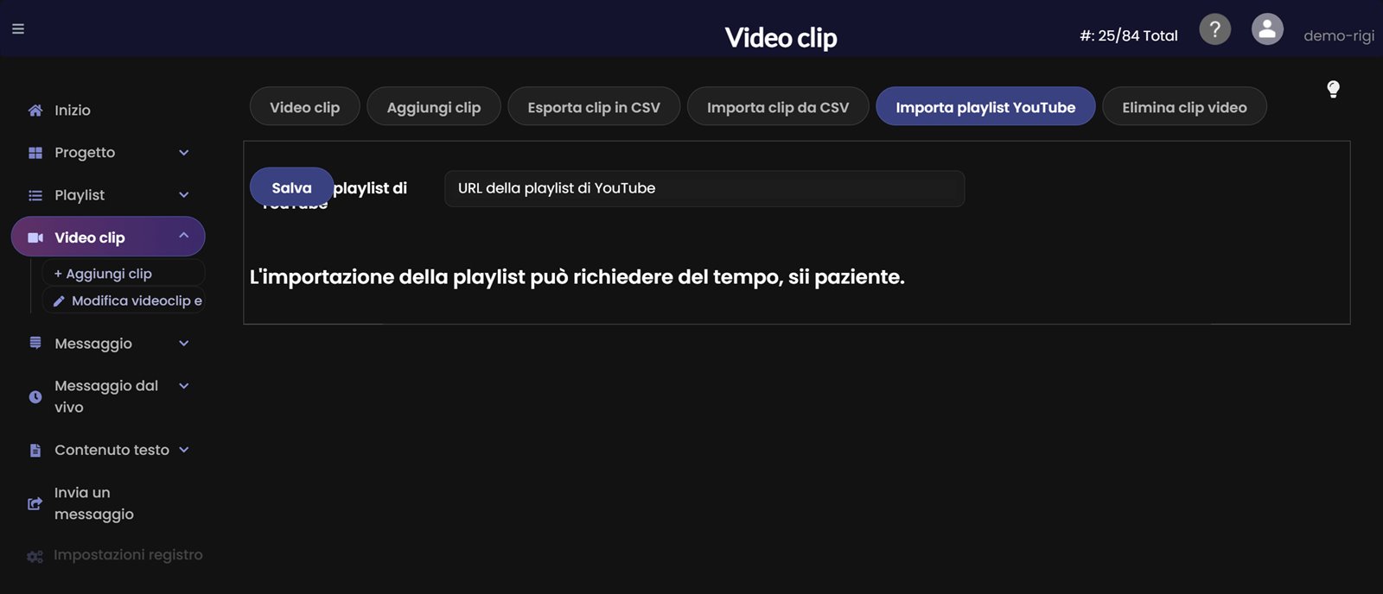Open the hamburger menu icon
The image size is (1383, 594).
18,28
